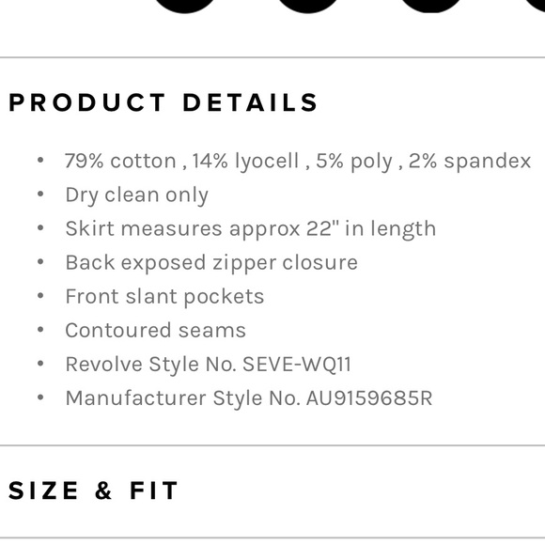Image resolution: width=545 pixels, height=545 pixels.
Task: Select the 'Contoured seams' list item
Action: coord(155,330)
